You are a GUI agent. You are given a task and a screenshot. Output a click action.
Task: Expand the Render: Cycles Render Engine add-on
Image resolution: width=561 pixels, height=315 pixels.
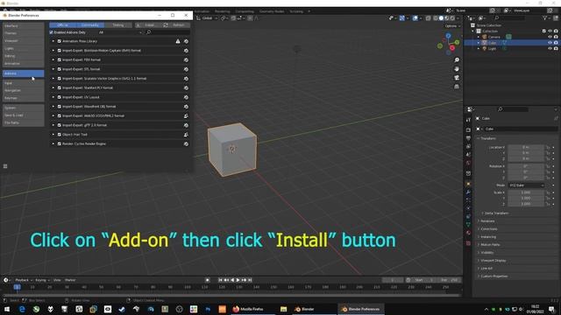[53, 143]
